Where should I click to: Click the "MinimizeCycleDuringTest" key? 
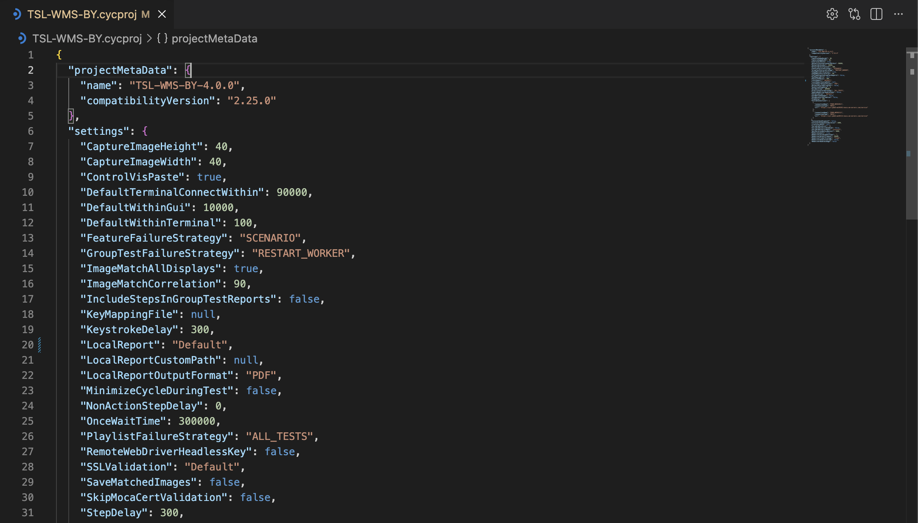[x=157, y=391]
